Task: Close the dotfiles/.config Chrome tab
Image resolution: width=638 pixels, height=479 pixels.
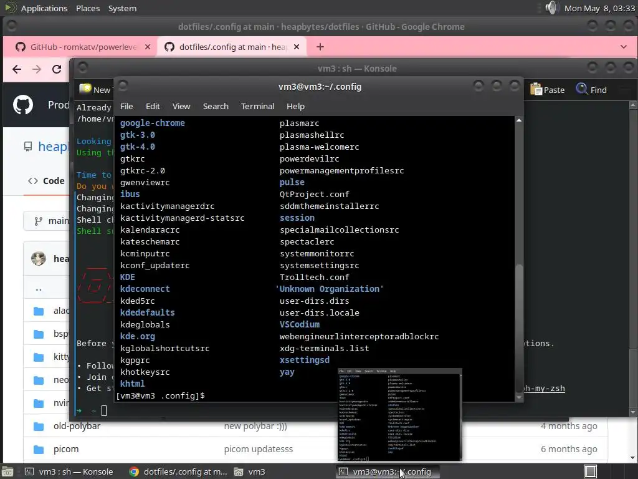Action: coord(297,47)
